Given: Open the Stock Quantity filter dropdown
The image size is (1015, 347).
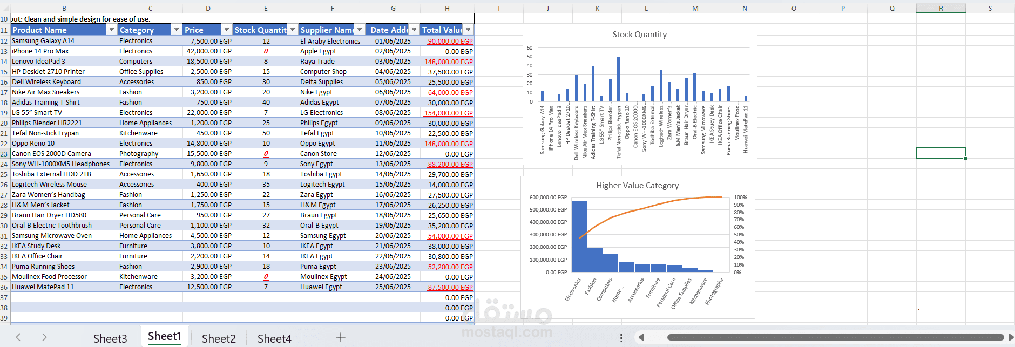Looking at the screenshot, I should 293,30.
